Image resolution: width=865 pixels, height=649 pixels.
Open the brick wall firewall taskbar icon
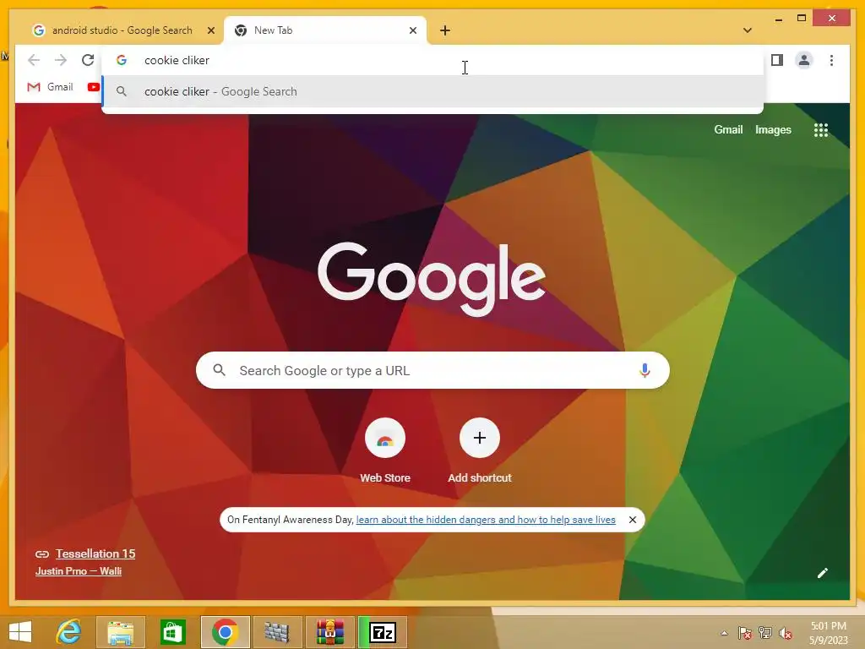277,632
